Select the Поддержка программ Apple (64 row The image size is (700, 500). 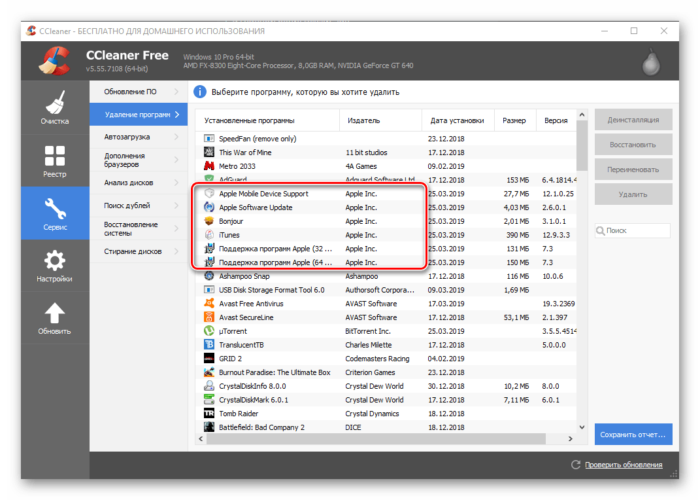point(386,262)
